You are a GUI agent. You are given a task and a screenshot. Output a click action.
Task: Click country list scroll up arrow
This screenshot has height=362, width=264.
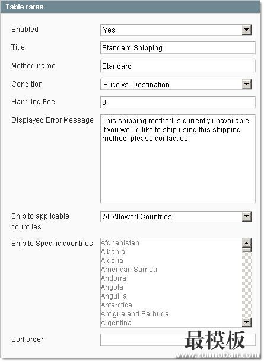pyautogui.click(x=246, y=243)
